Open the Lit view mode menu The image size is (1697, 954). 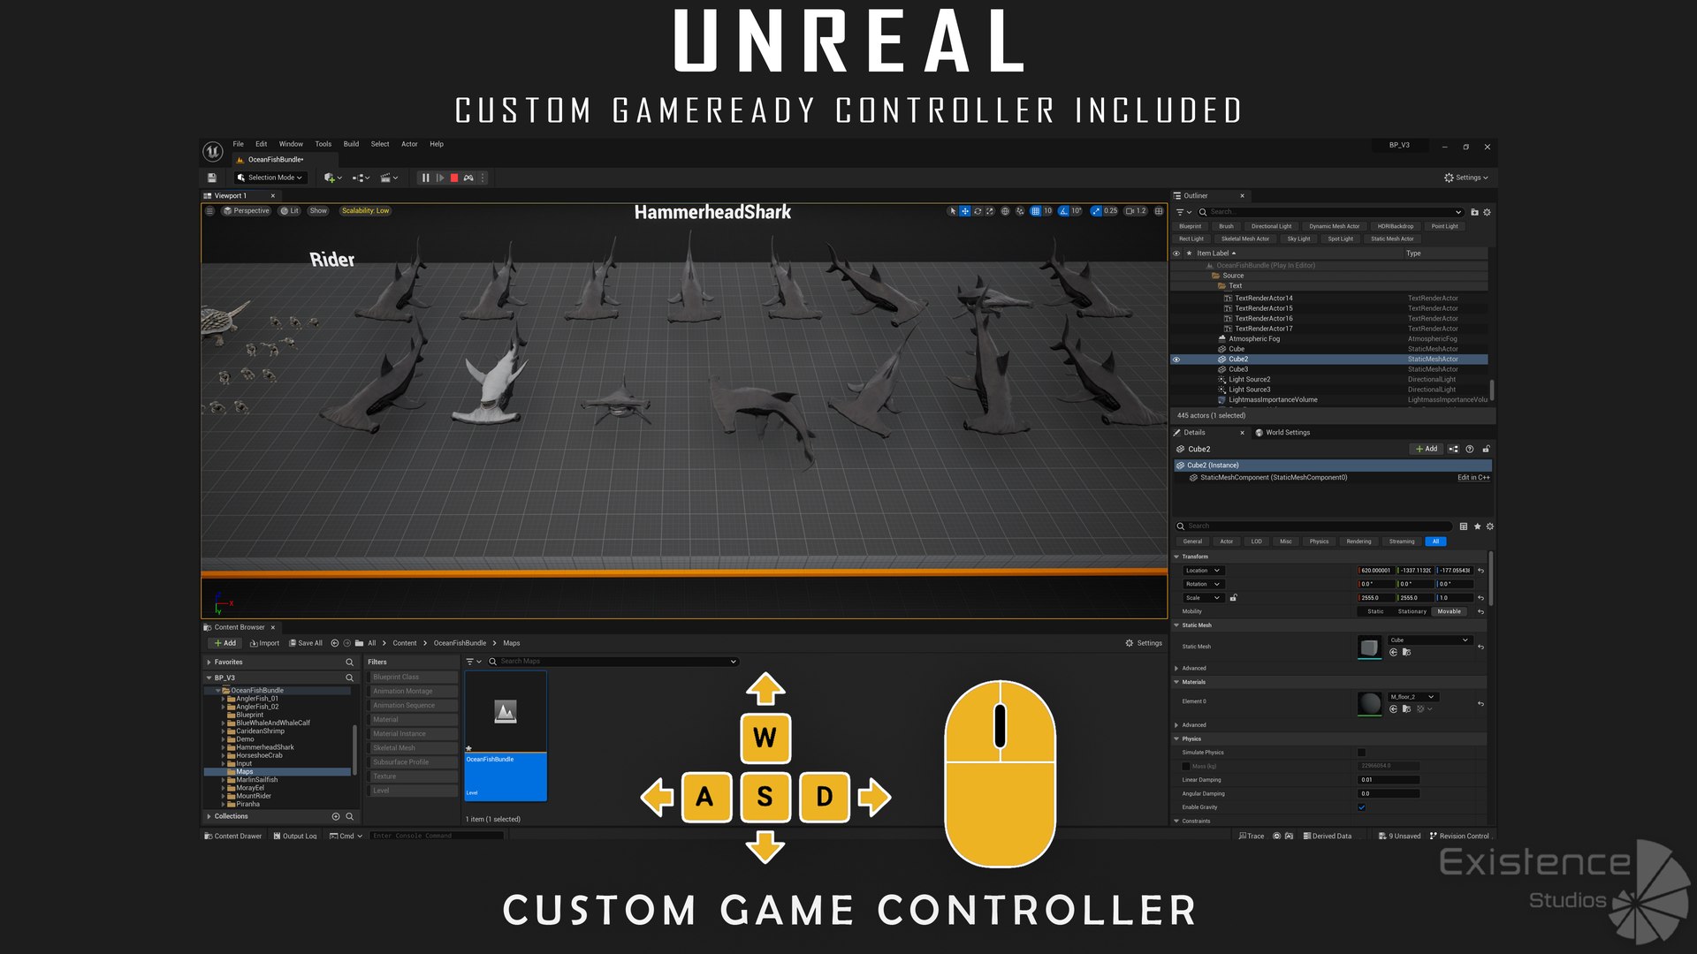[290, 211]
